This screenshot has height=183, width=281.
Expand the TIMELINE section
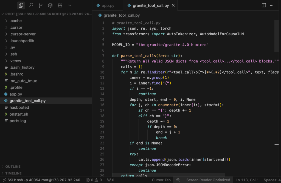coord(13,173)
